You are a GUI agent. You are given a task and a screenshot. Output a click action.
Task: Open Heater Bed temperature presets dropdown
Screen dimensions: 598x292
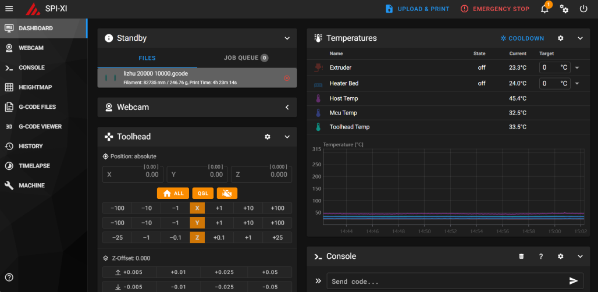[x=577, y=83]
